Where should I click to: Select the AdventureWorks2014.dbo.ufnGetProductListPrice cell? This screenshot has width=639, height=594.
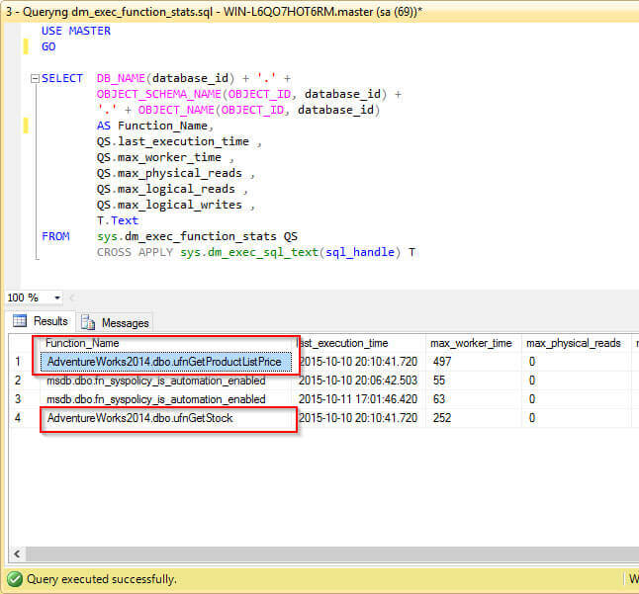[164, 362]
